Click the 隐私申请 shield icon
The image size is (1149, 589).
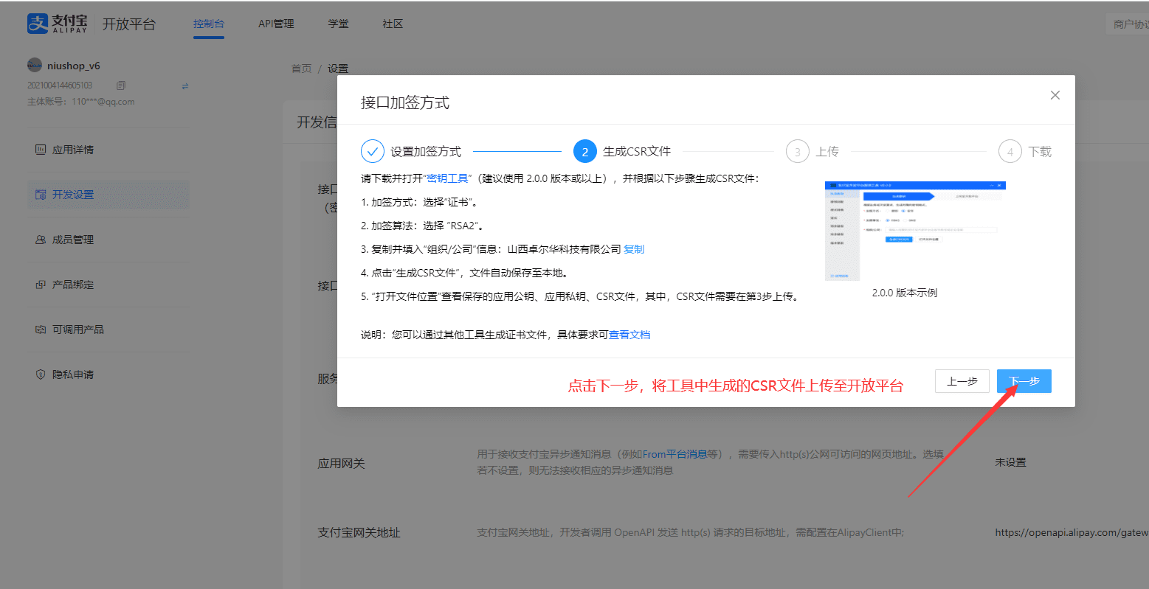(x=41, y=374)
